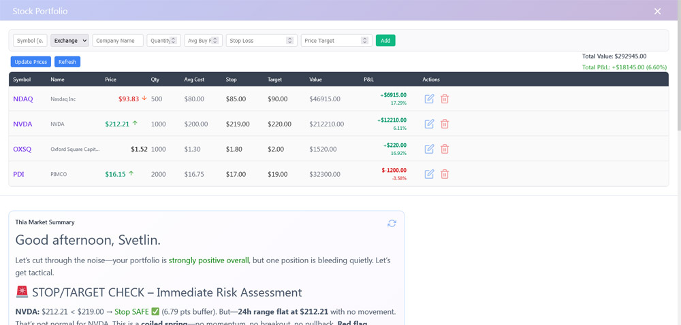Image resolution: width=681 pixels, height=325 pixels.
Task: Edit the PDI position
Action: [429, 174]
